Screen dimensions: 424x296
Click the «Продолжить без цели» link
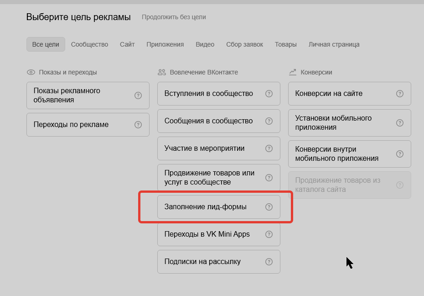pyautogui.click(x=175, y=17)
